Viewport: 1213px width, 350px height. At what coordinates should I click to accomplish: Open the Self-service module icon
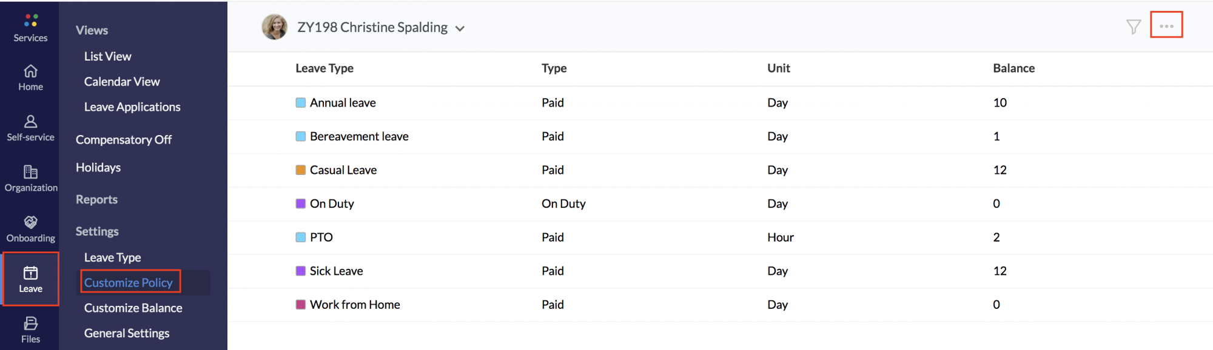(30, 122)
